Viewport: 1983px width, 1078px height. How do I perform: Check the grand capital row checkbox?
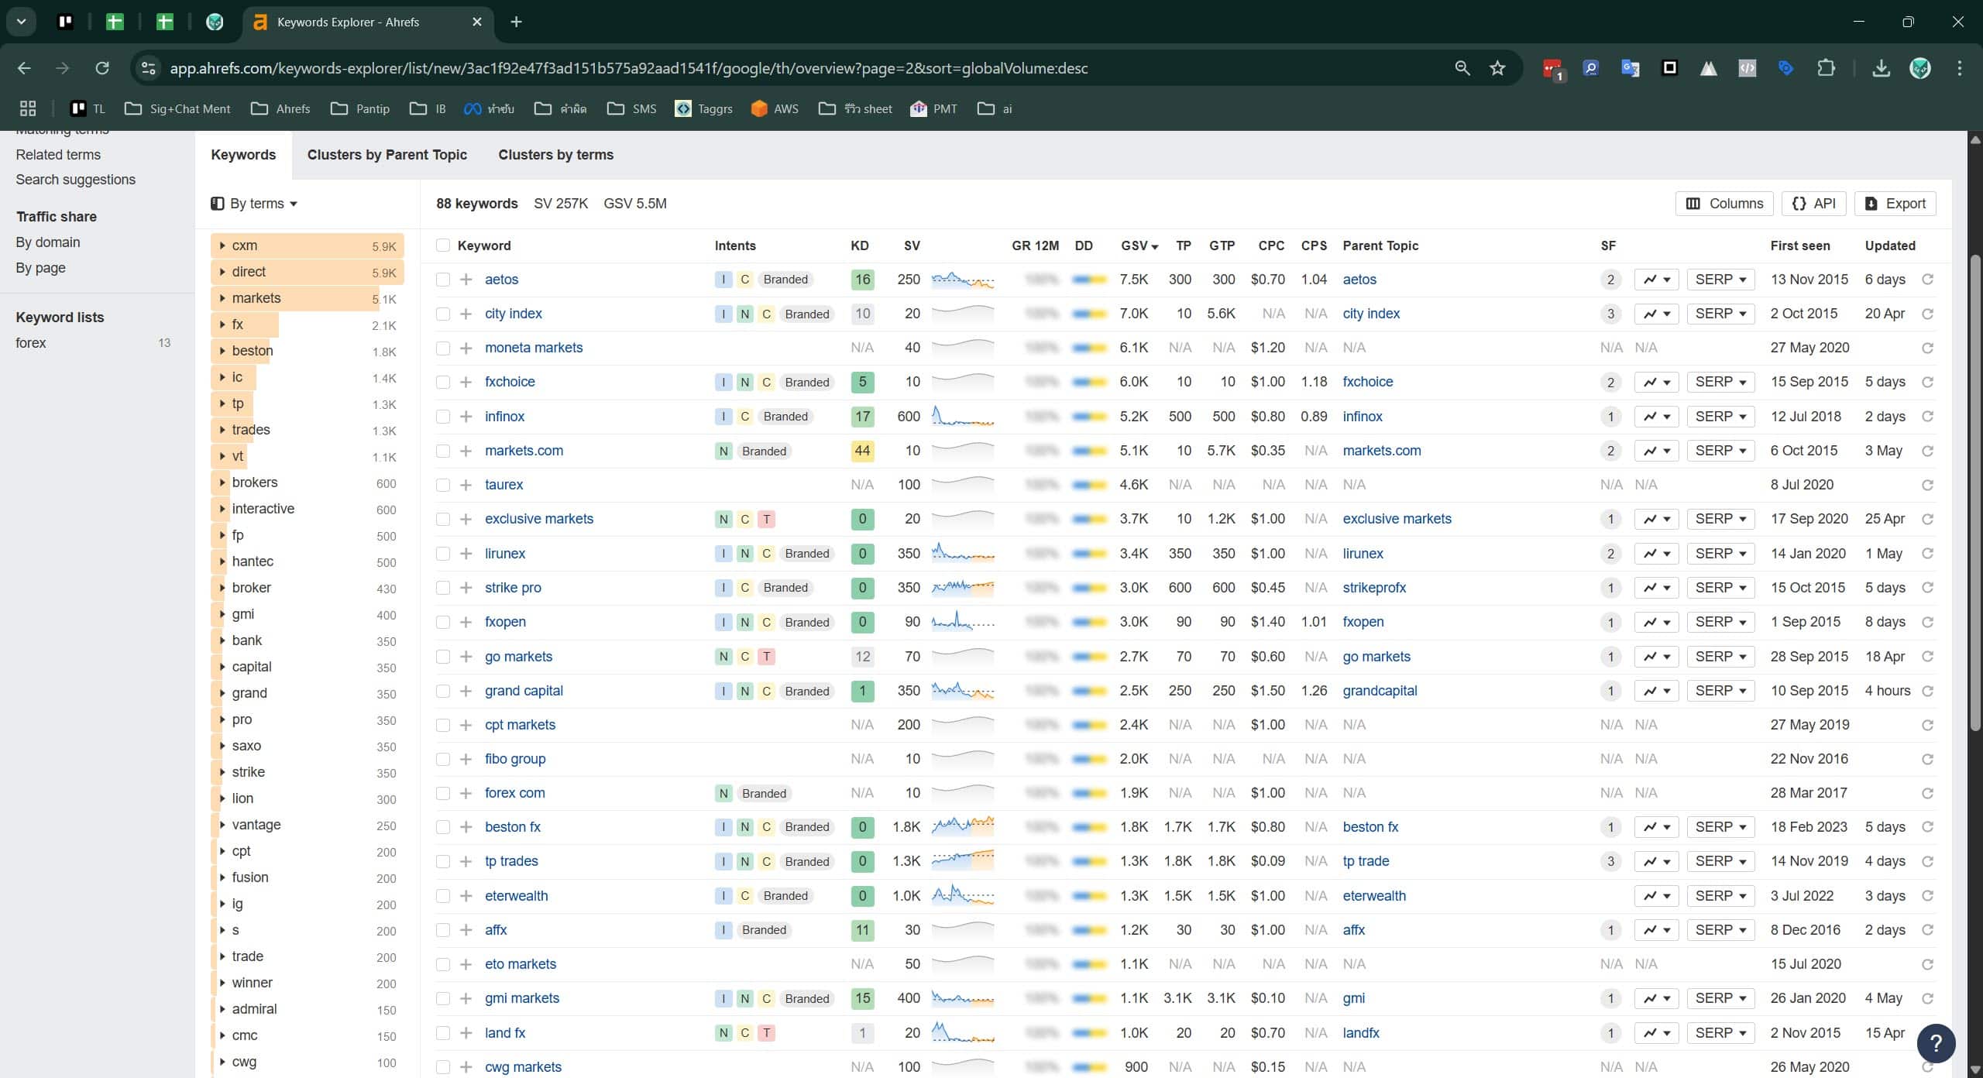tap(442, 692)
